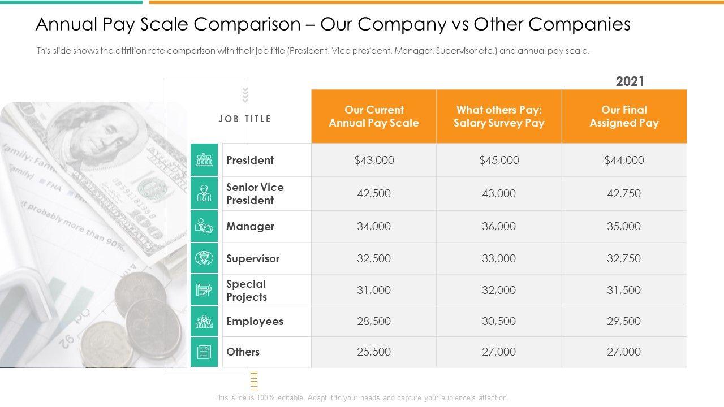Click the slide subtitle description text

click(x=313, y=51)
